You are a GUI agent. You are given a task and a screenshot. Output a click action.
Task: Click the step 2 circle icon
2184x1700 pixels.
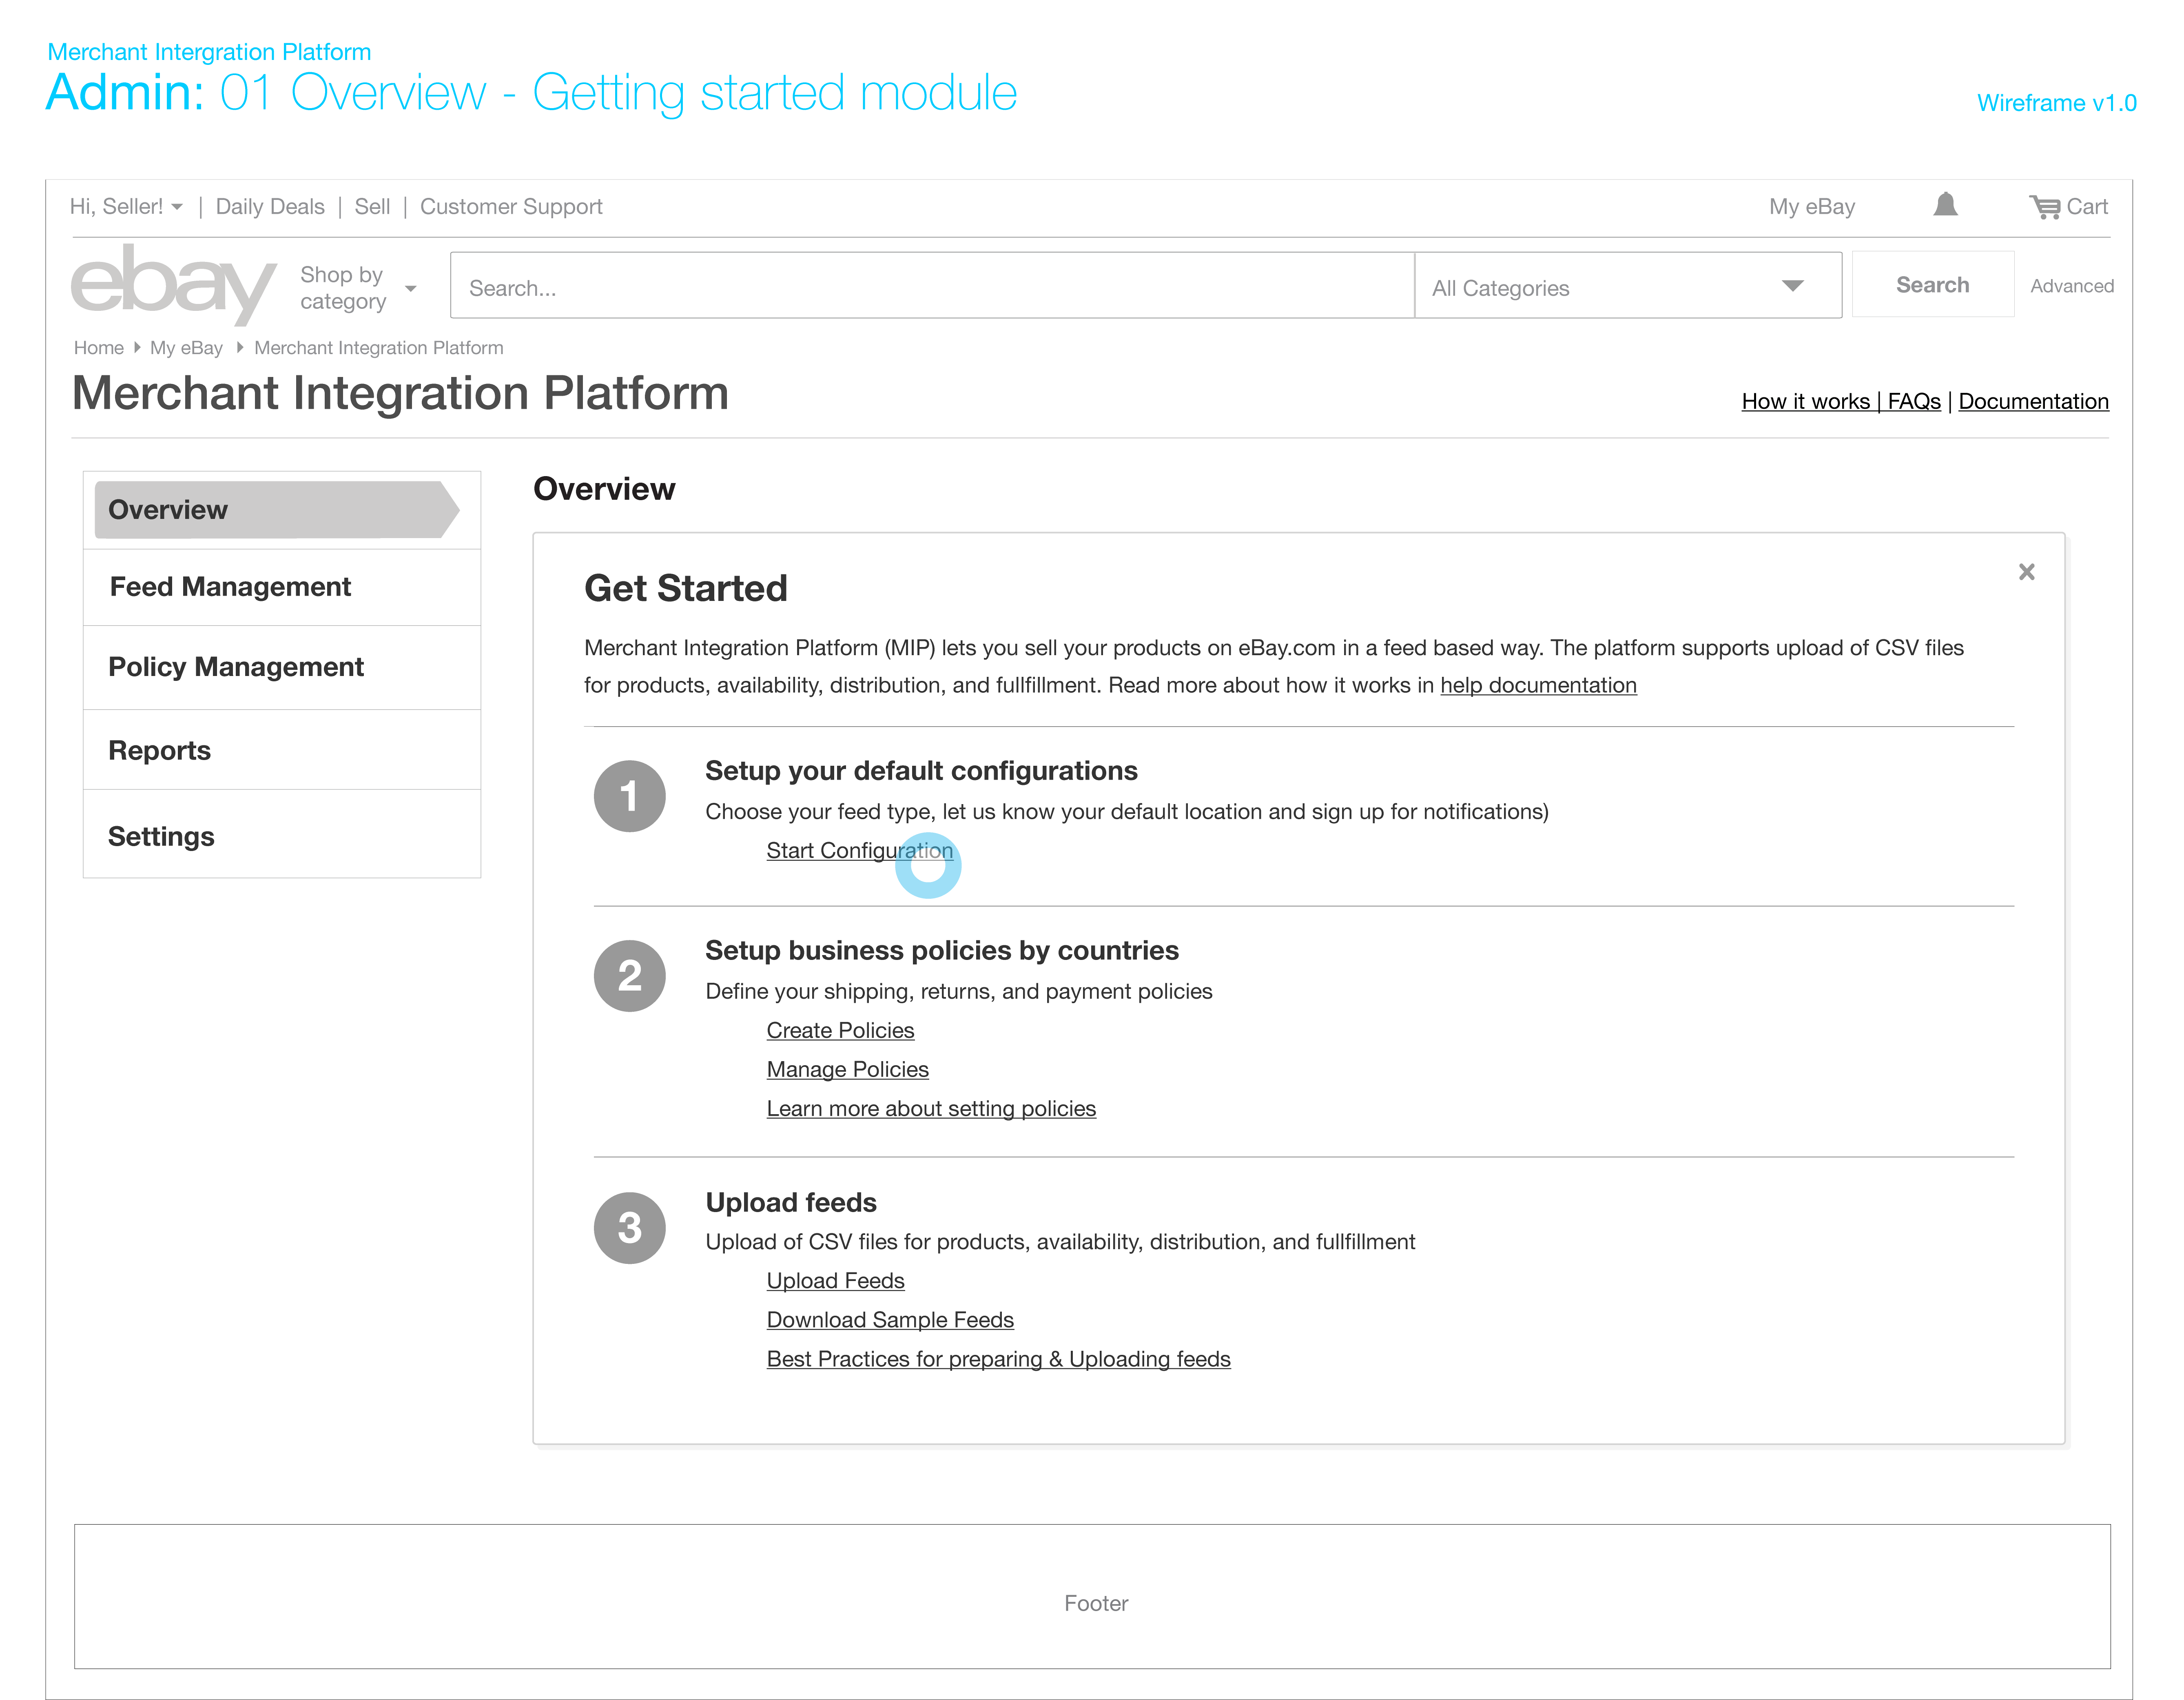pos(629,976)
